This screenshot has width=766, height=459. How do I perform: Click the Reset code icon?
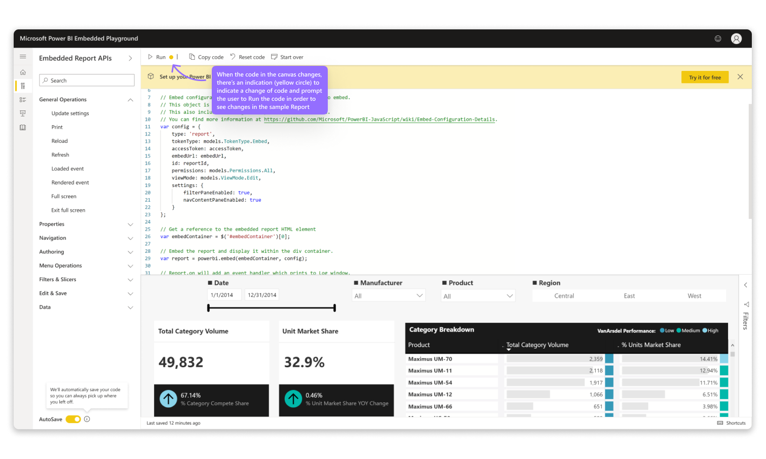pos(233,57)
